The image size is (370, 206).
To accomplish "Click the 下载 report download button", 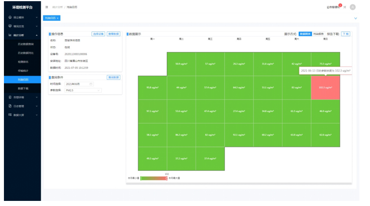I will pos(345,34).
